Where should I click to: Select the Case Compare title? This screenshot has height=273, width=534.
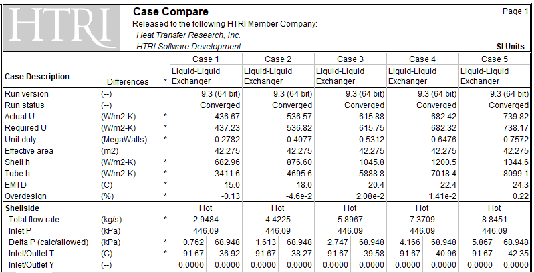point(170,12)
